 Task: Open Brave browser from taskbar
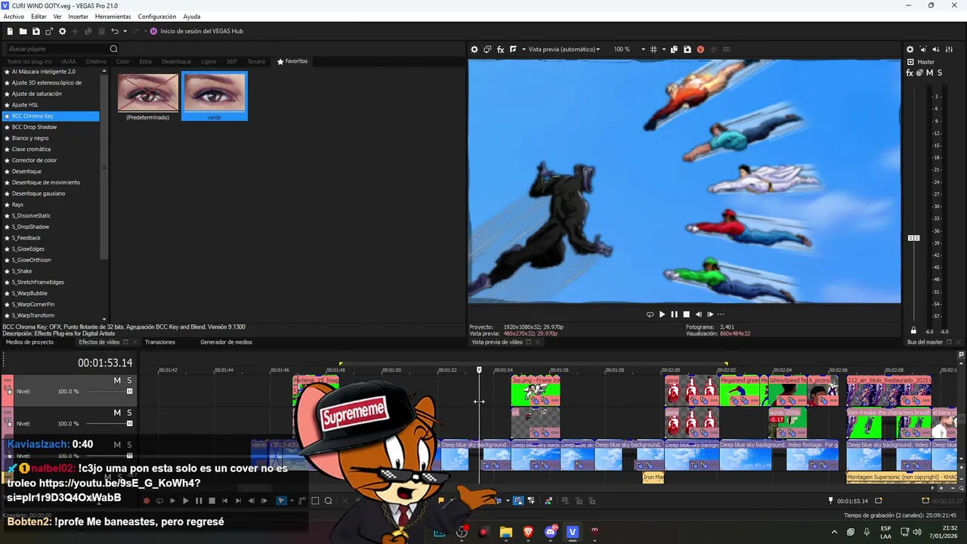(x=528, y=532)
